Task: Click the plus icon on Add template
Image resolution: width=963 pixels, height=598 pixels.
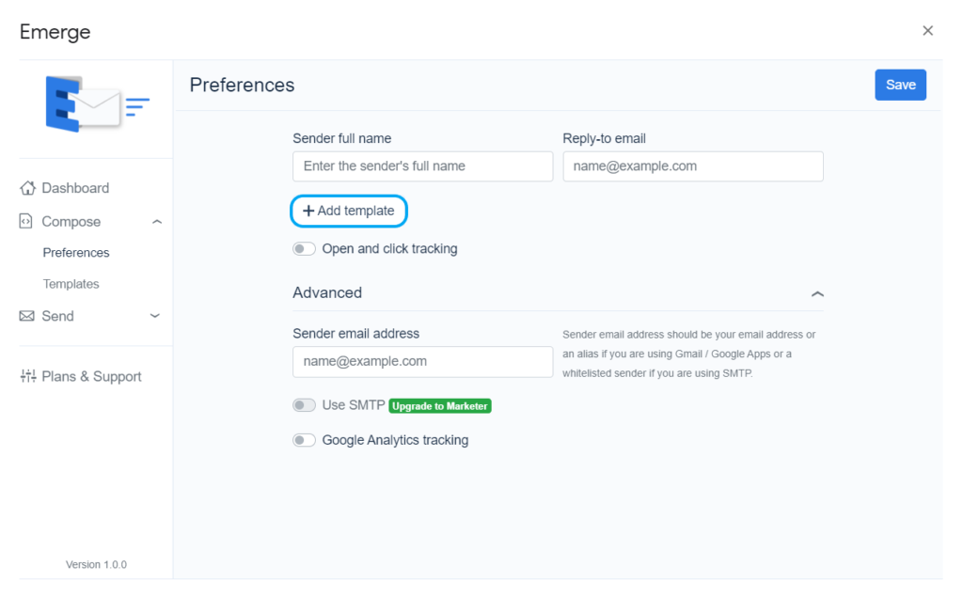Action: coord(308,211)
